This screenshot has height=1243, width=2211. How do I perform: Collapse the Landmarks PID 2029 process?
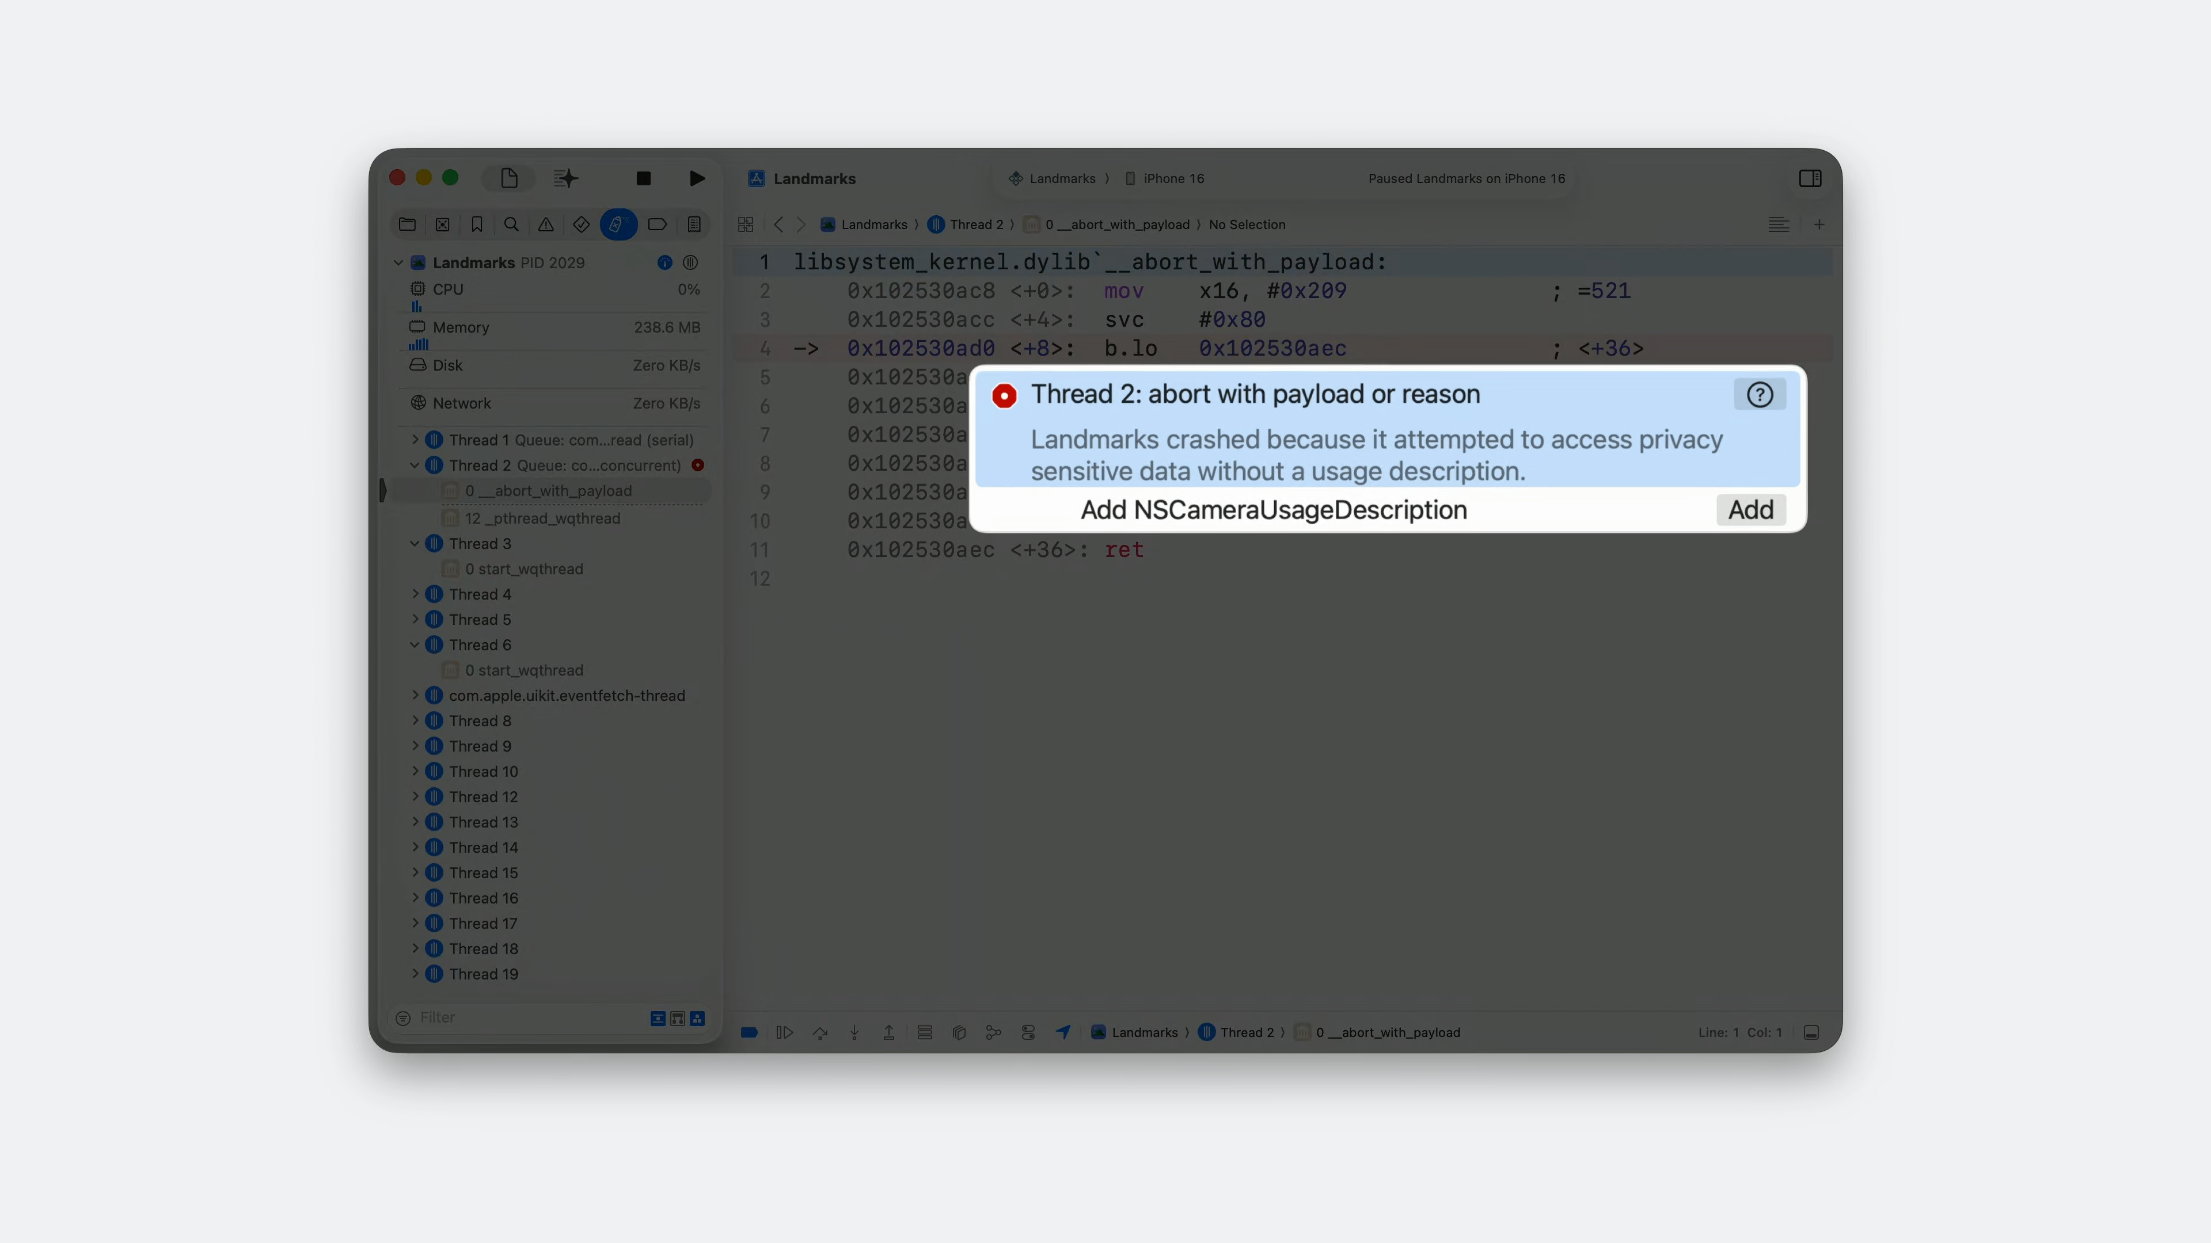click(x=398, y=262)
